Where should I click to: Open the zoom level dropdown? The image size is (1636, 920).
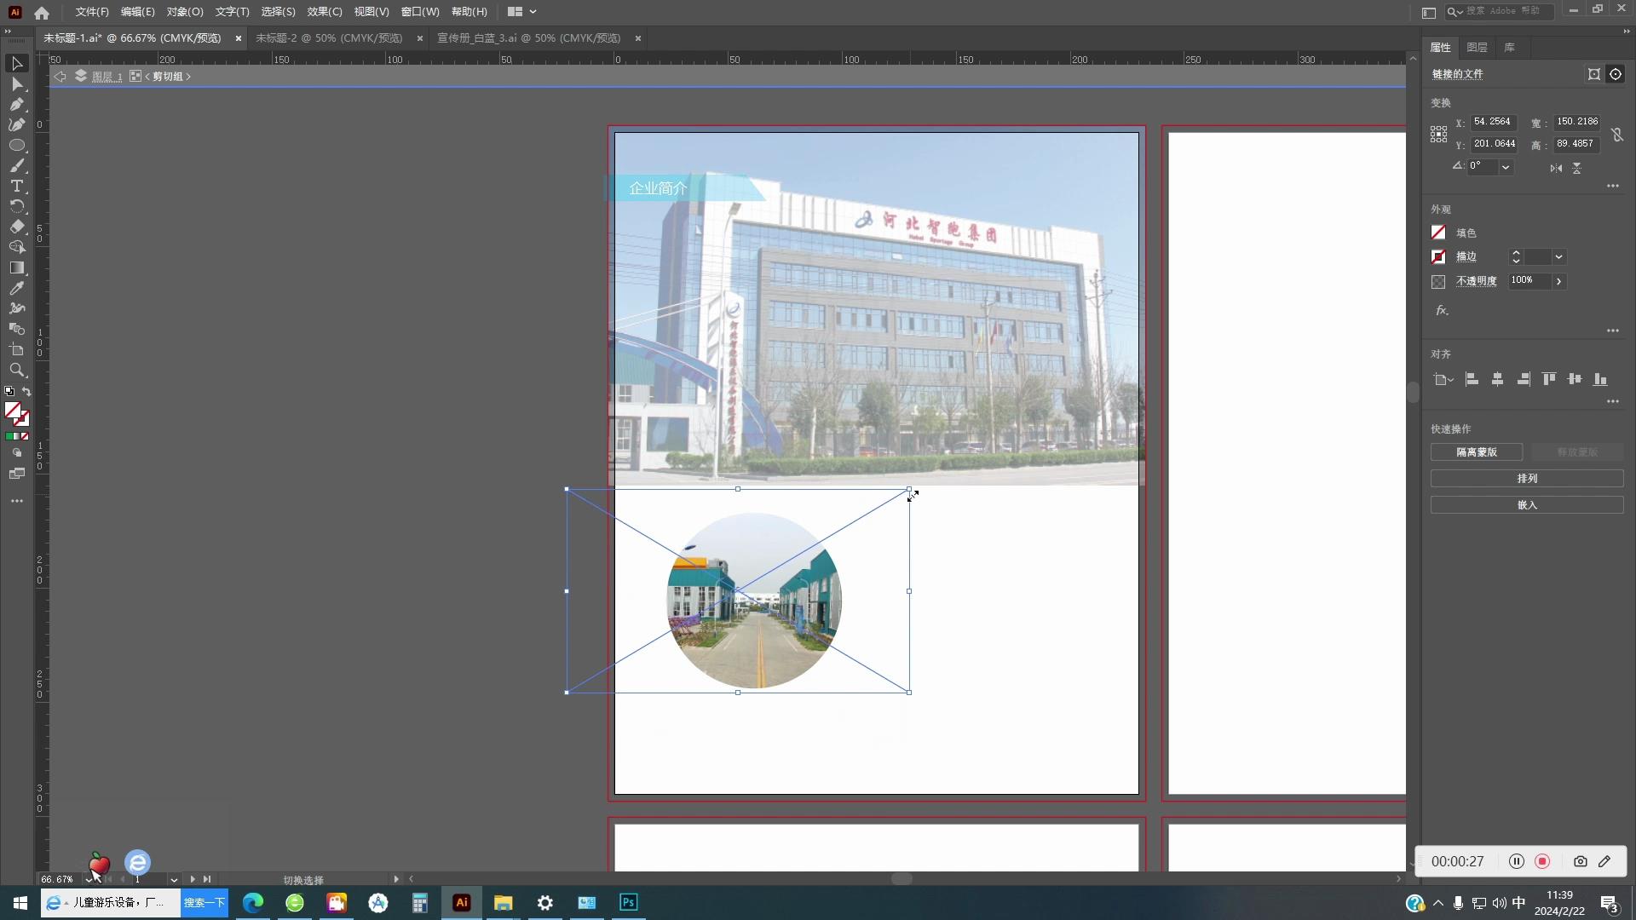[89, 880]
